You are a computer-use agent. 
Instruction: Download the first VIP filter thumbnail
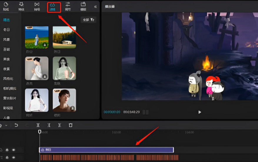tap(45, 45)
